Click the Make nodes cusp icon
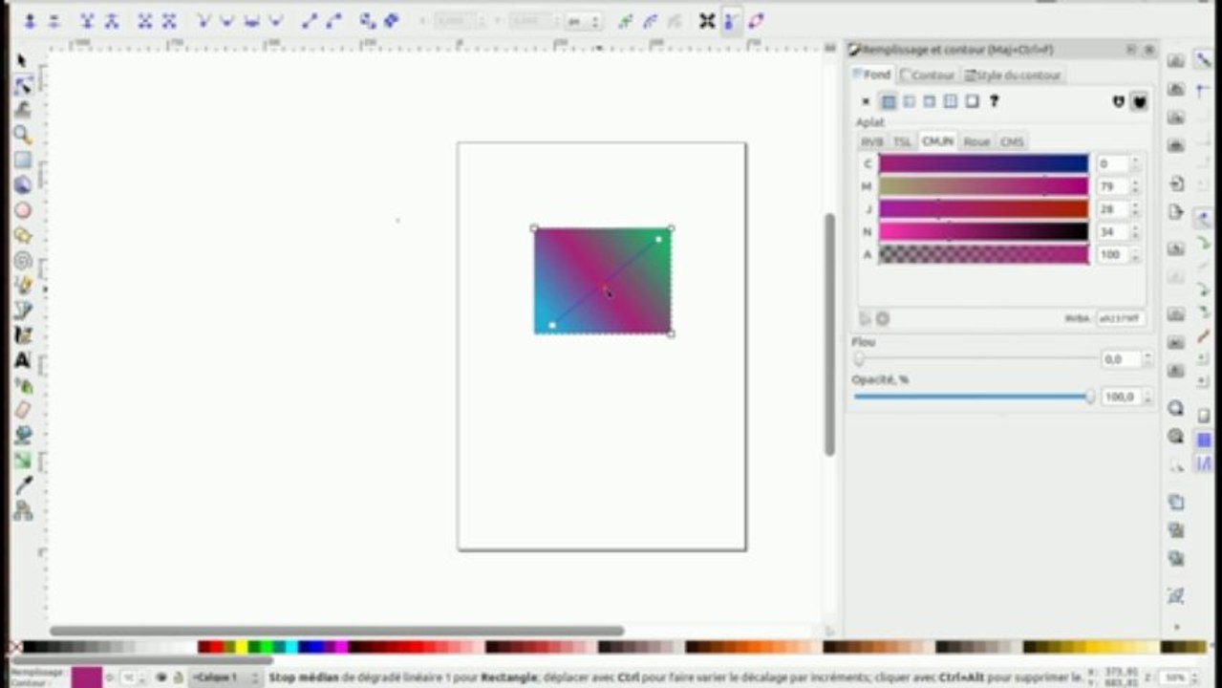Viewport: 1222px width, 688px height. [x=203, y=20]
